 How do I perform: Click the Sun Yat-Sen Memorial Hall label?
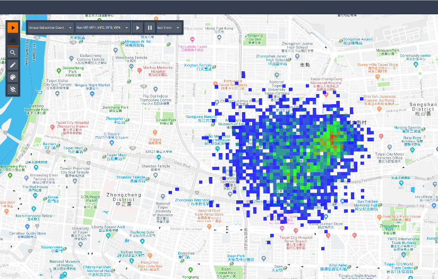pyautogui.click(x=367, y=205)
